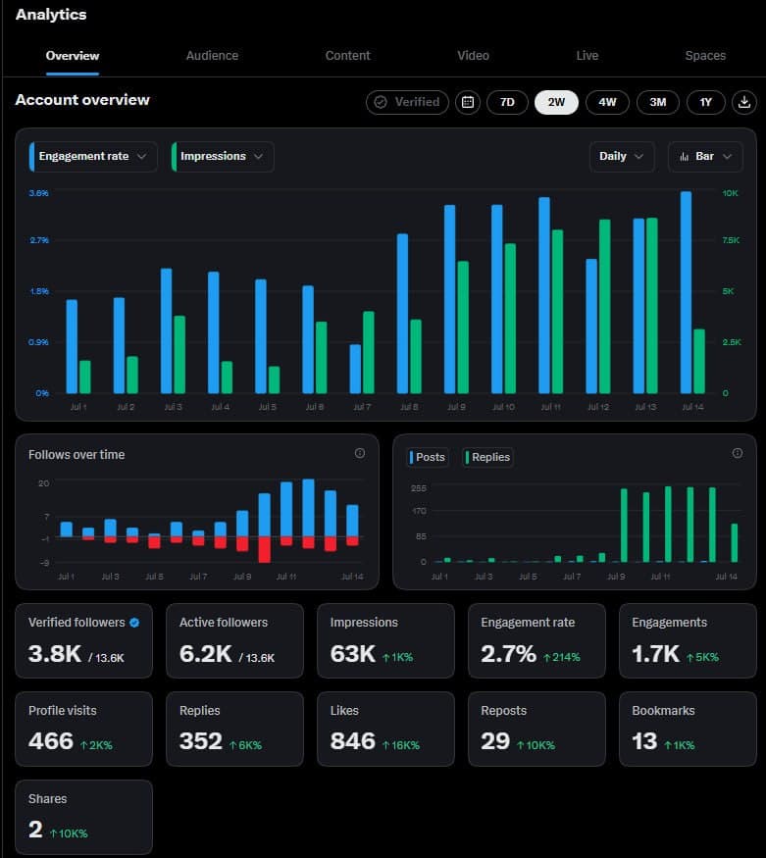Select the 2W time range

click(556, 102)
